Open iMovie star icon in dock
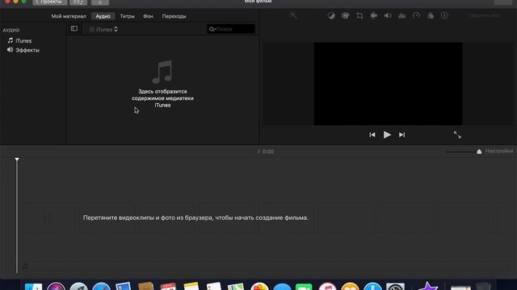 [427, 286]
